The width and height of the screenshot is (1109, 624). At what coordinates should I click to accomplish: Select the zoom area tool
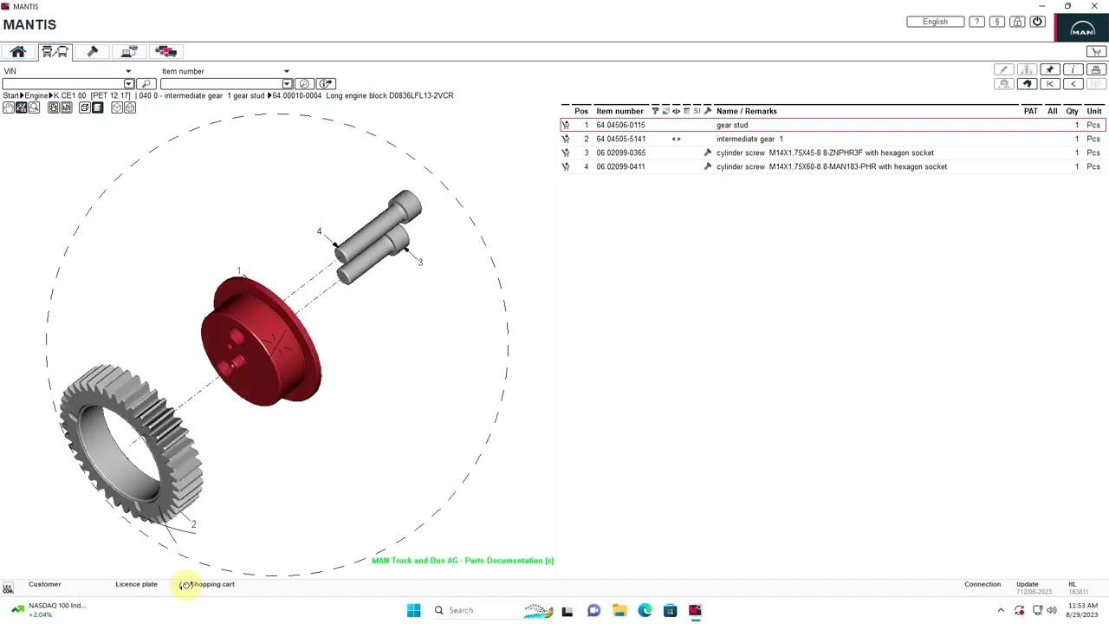(x=22, y=107)
